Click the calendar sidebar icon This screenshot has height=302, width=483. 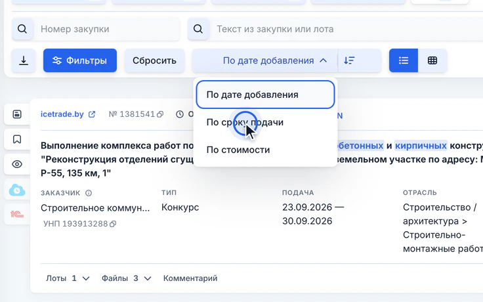click(17, 114)
